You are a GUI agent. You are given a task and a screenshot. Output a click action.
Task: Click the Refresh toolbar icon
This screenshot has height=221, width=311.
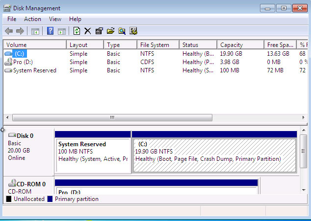pos(77,31)
